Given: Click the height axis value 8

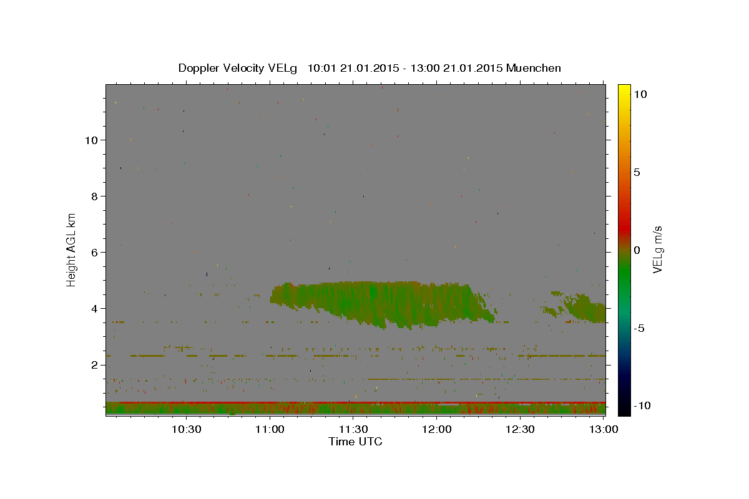Looking at the screenshot, I should click(x=95, y=196).
